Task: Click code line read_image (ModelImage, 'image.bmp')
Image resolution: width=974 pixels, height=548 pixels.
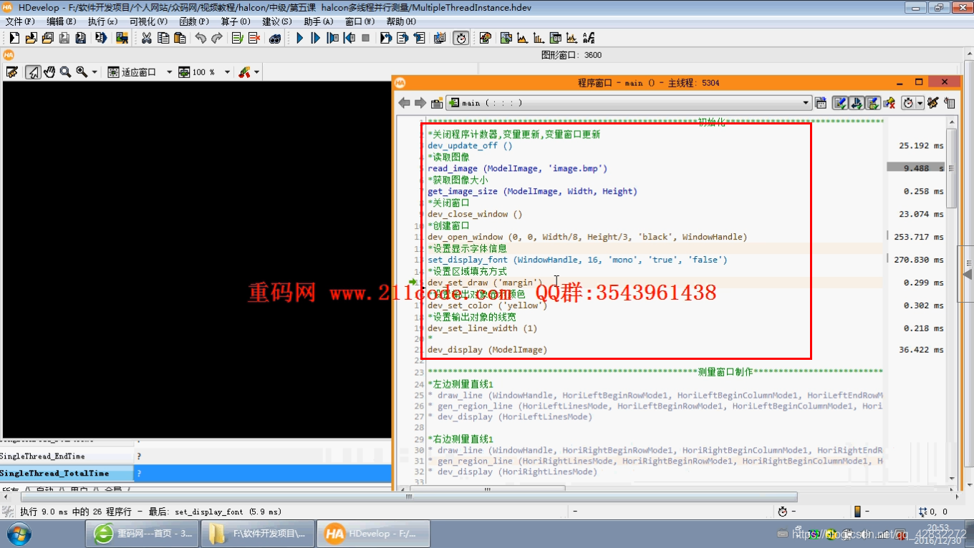Action: [518, 168]
